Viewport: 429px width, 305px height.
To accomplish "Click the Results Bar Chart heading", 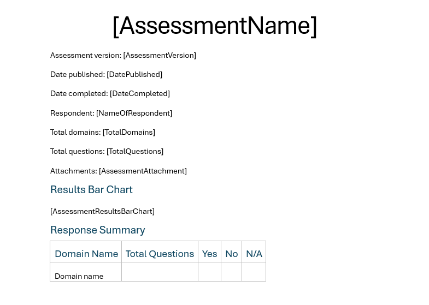I will tap(91, 190).
